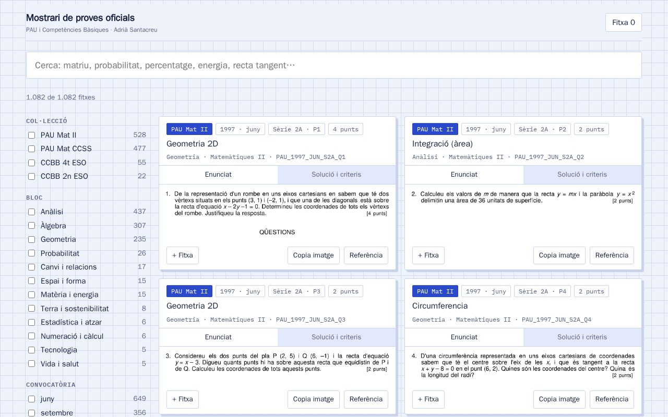Screen dimensions: 668x417
Task: Filter by the juny convocatòria
Action: tap(31, 399)
